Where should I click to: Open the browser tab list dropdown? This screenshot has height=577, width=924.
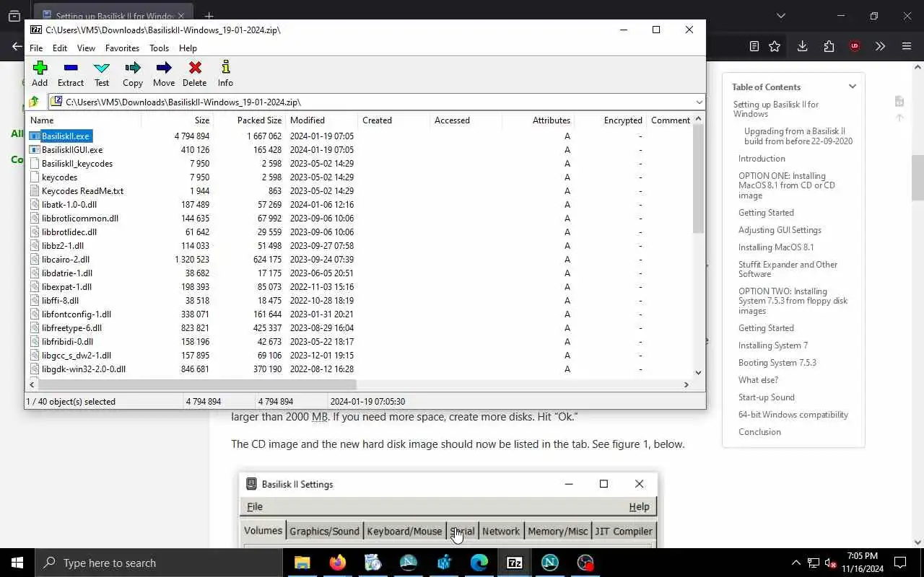point(781,16)
